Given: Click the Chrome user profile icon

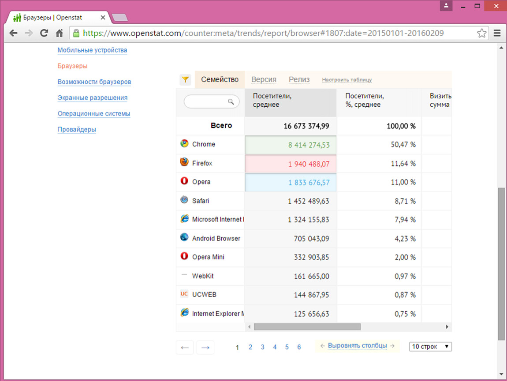Looking at the screenshot, I should click(x=446, y=6).
